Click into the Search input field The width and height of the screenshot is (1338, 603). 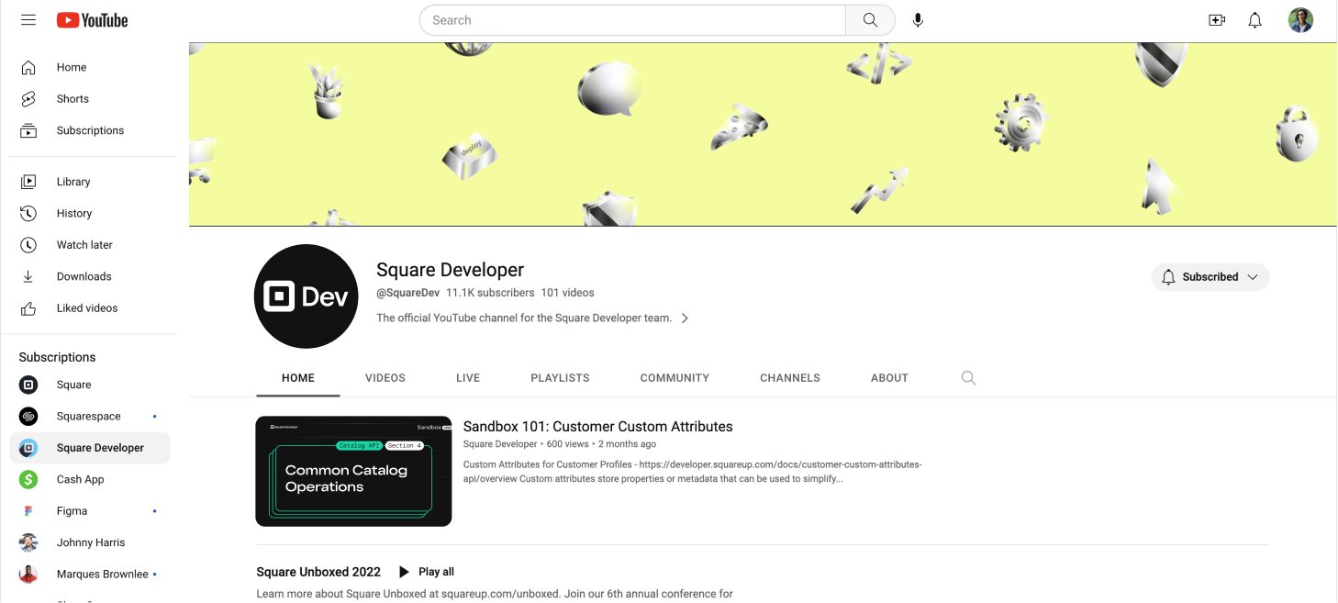click(632, 20)
